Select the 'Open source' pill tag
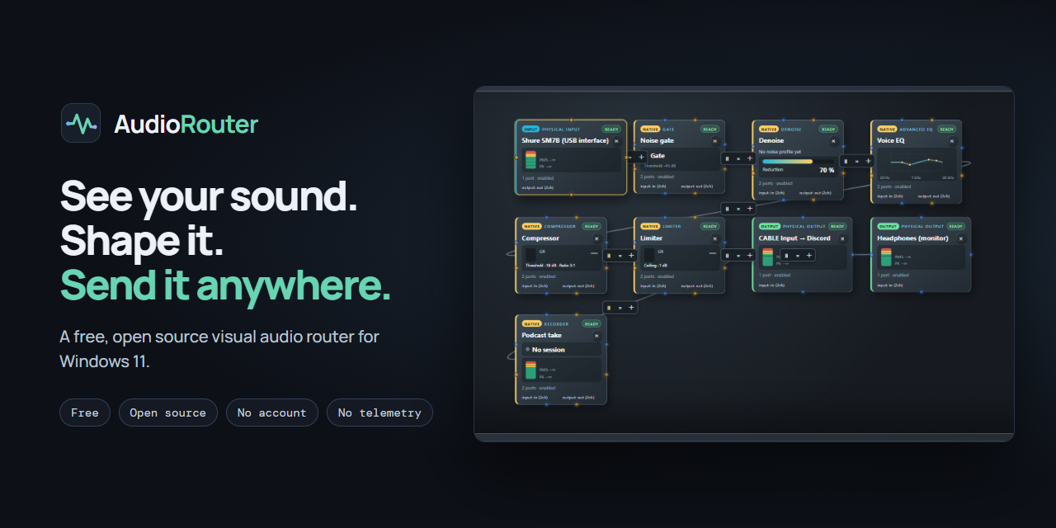Image resolution: width=1056 pixels, height=528 pixels. click(x=168, y=412)
